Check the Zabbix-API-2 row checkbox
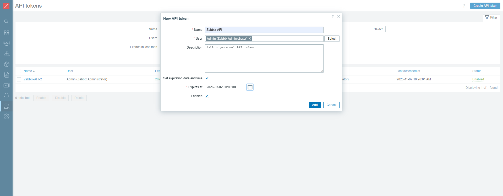This screenshot has height=196, width=503. click(19, 79)
